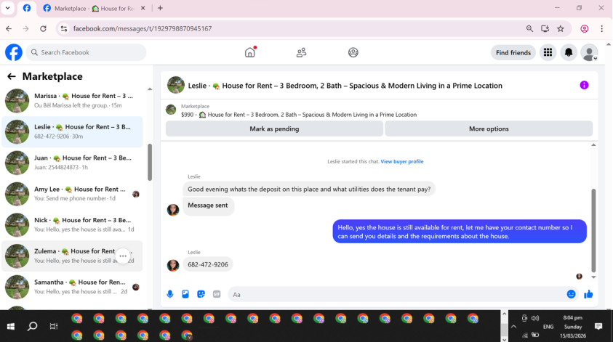
Task: Open the emoji picker in message box
Action: pos(571,294)
